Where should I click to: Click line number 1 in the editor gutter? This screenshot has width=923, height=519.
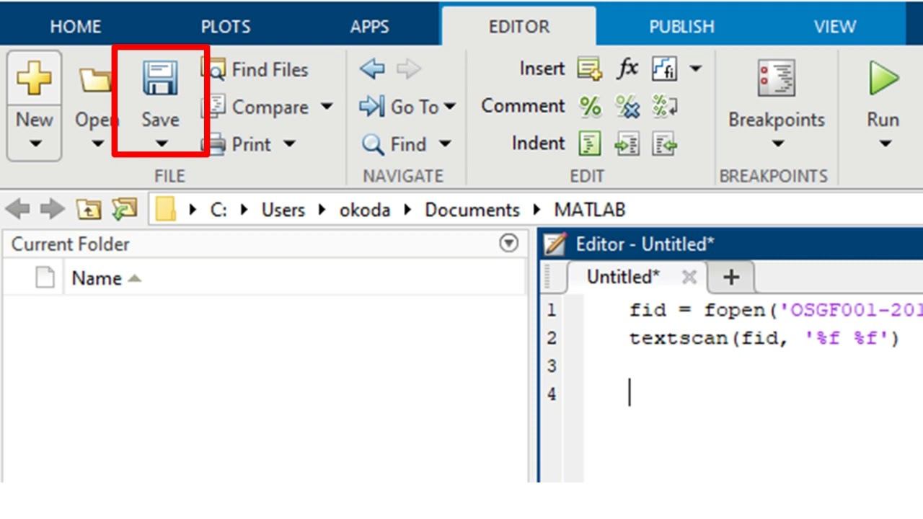(x=551, y=310)
